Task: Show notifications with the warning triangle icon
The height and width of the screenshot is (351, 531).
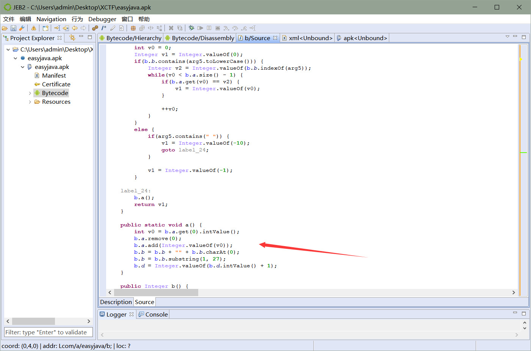Action: coord(34,28)
